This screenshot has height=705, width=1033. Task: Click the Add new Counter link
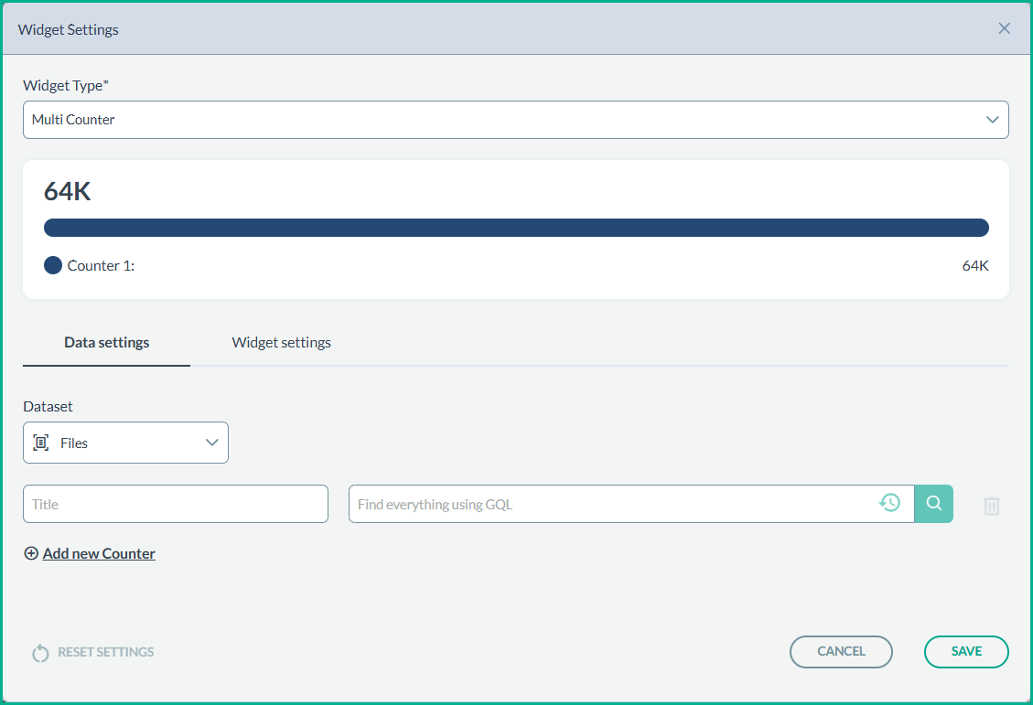tap(99, 553)
